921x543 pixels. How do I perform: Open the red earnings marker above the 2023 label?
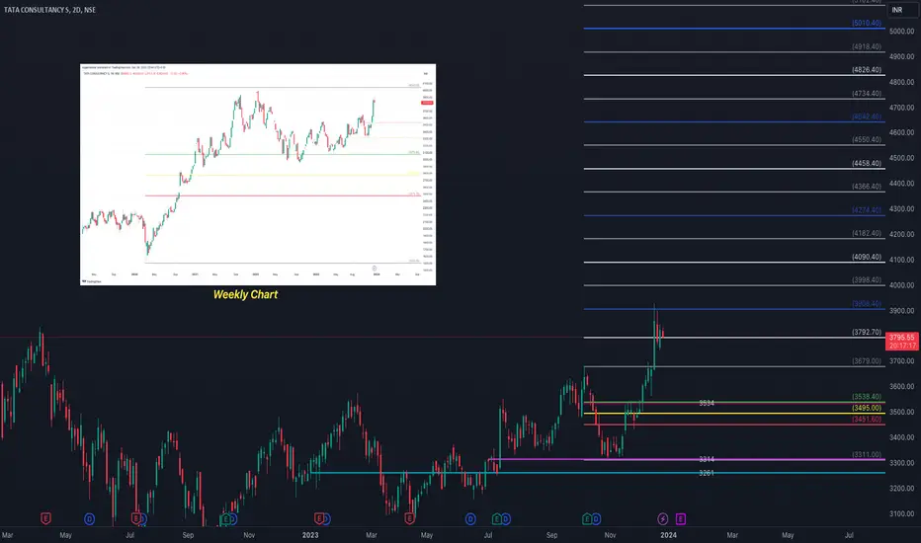click(x=319, y=518)
